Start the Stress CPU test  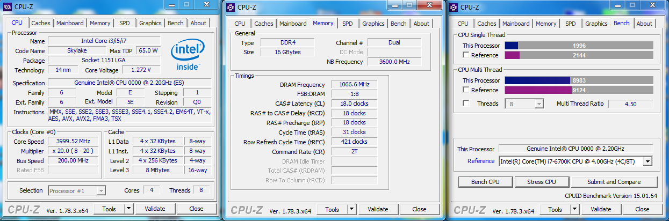(x=542, y=182)
